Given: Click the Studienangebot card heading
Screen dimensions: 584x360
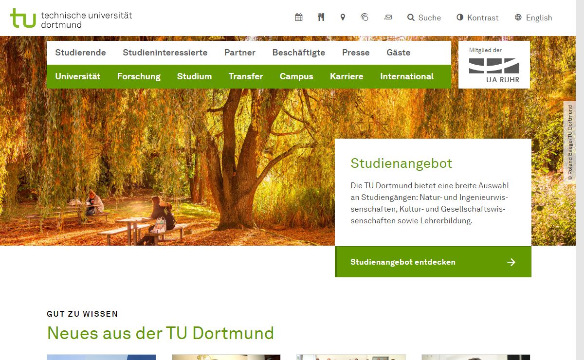Looking at the screenshot, I should tap(401, 163).
